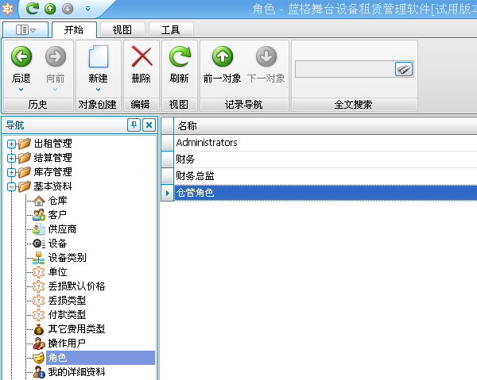This screenshot has height=380, width=477.
Task: Click the red 删除 delete icon
Action: (142, 56)
